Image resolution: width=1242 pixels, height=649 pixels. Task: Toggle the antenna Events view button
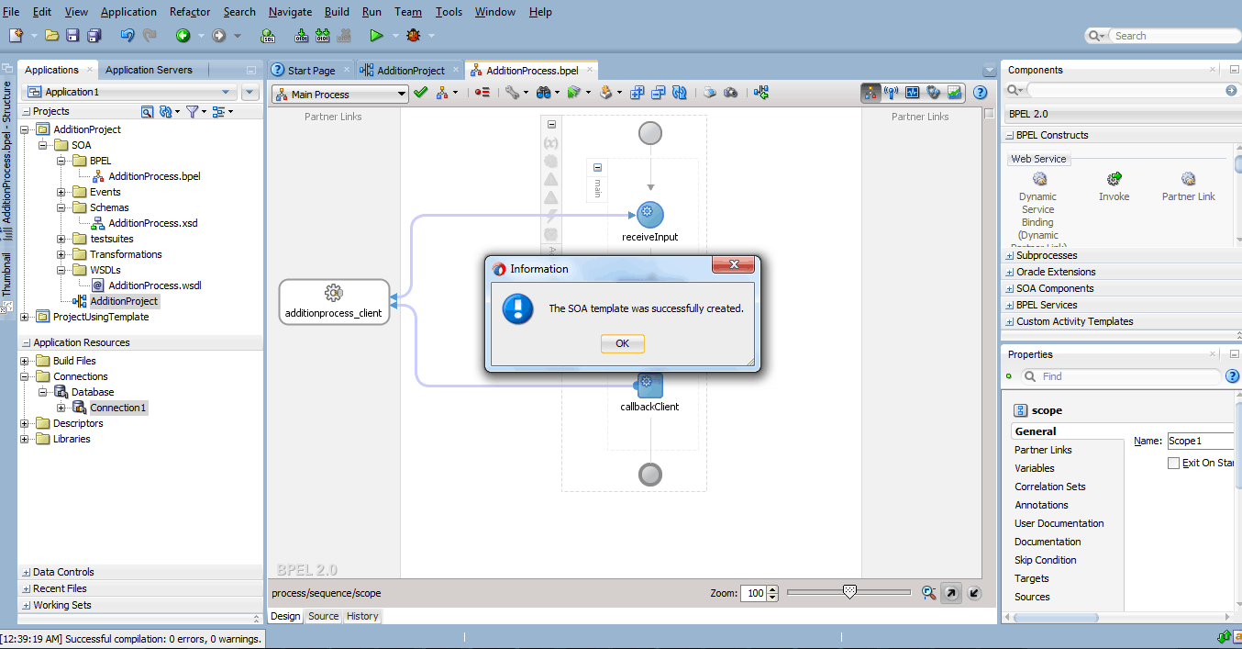point(891,93)
